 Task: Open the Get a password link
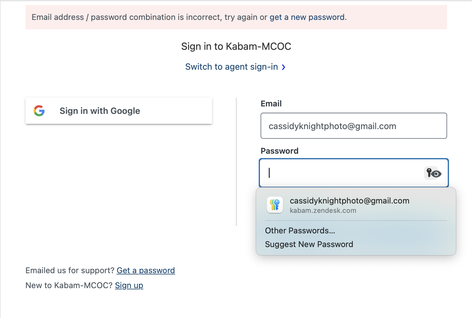click(146, 270)
